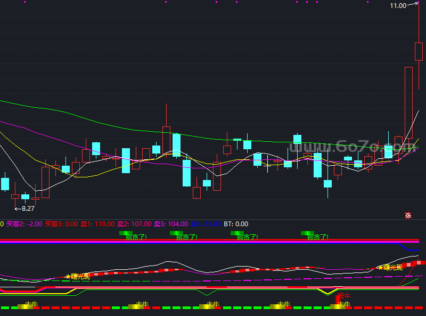Pick the blue 卖4: 85.00 label
This screenshot has width=426, height=316.
[206, 224]
